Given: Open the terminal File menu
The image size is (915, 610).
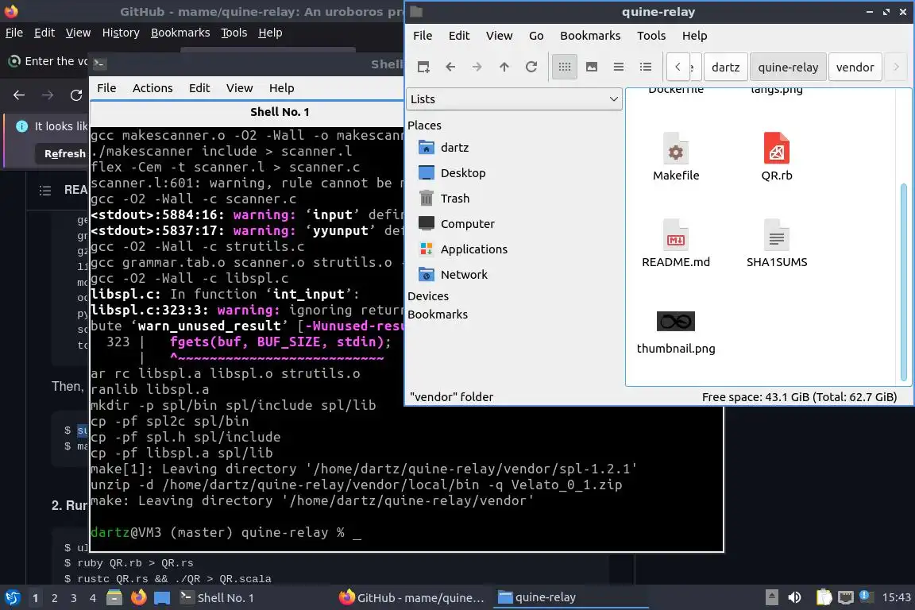Looking at the screenshot, I should click(106, 88).
